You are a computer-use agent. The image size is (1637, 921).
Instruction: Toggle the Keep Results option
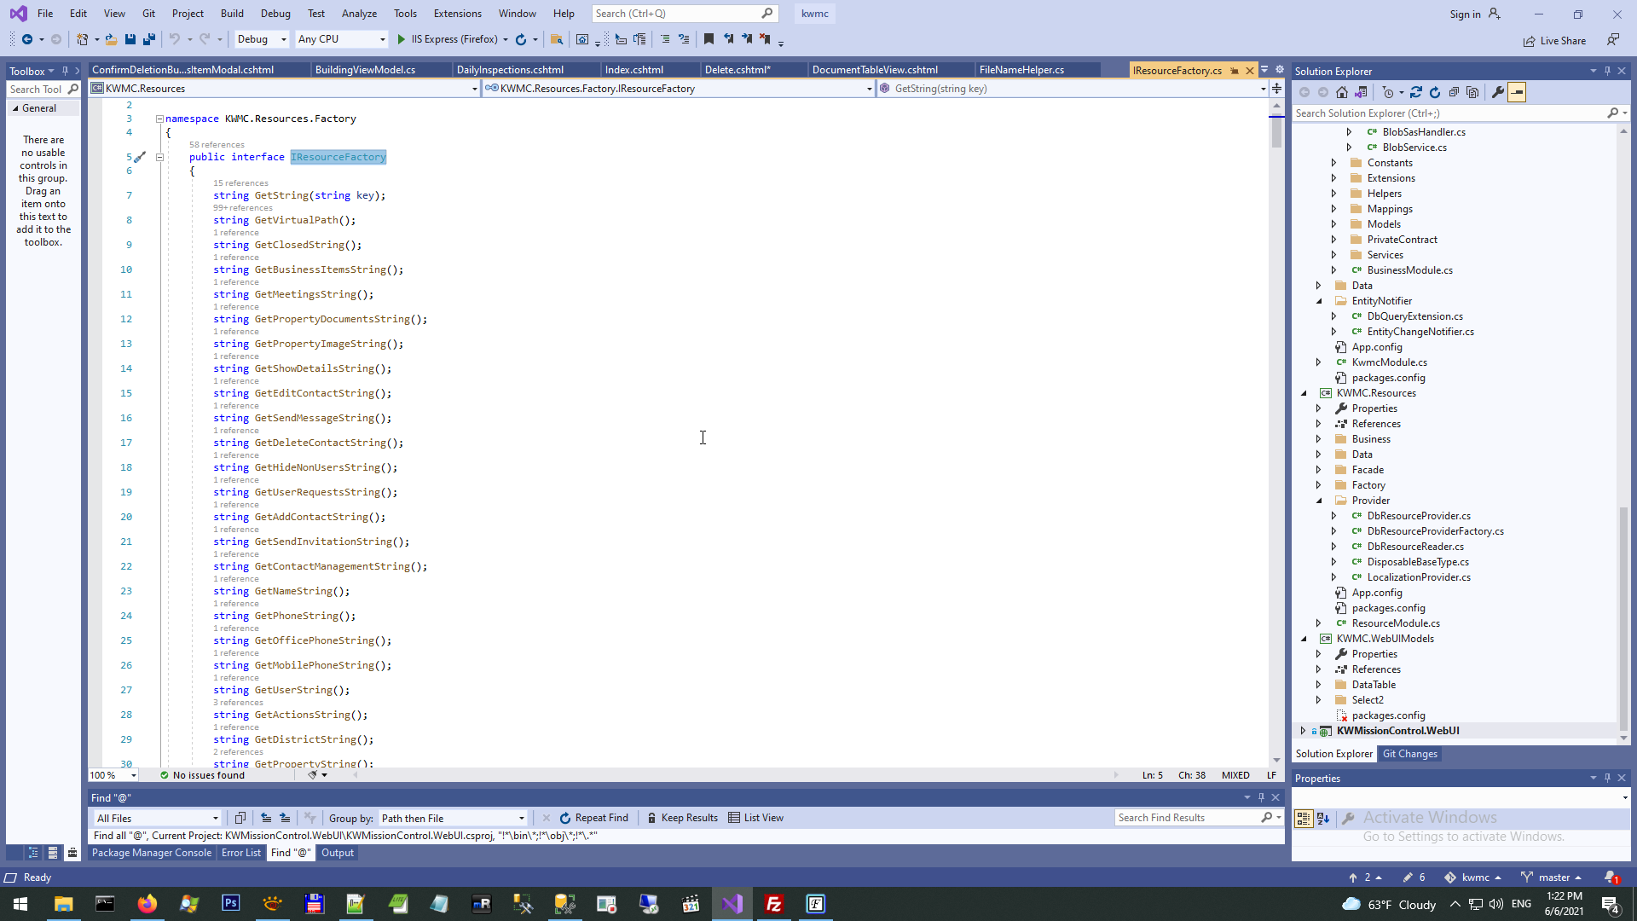pos(682,818)
